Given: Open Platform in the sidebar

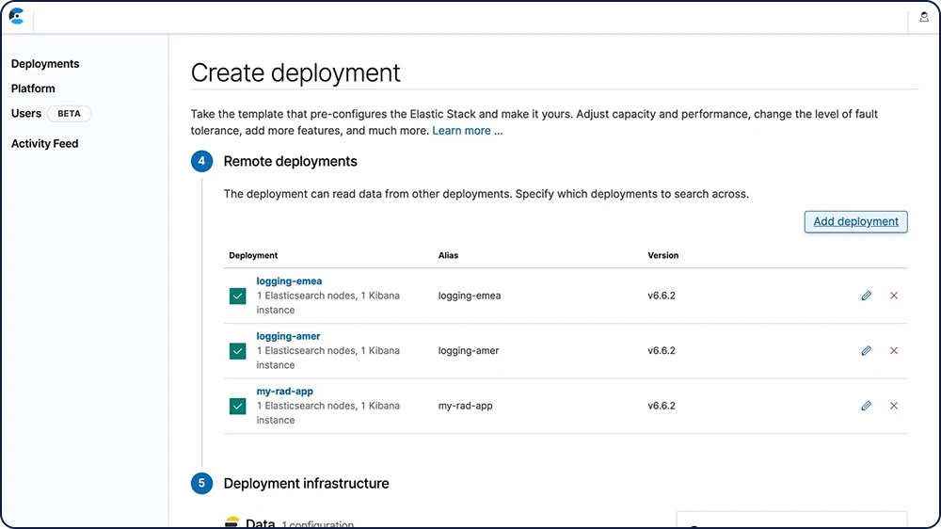Looking at the screenshot, I should 33,88.
